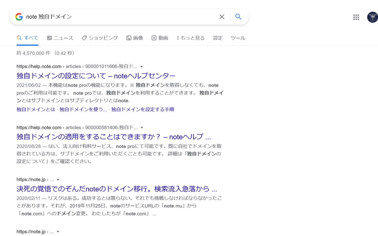Click the help.note.com URL of second result
This screenshot has height=236, width=378.
[x=77, y=128]
